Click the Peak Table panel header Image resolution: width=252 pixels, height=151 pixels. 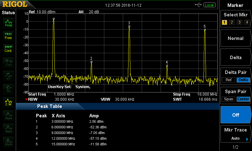tap(50, 106)
